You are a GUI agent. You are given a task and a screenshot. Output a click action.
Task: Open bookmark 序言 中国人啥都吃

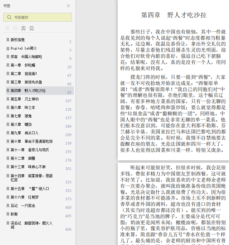pyautogui.click(x=26, y=57)
